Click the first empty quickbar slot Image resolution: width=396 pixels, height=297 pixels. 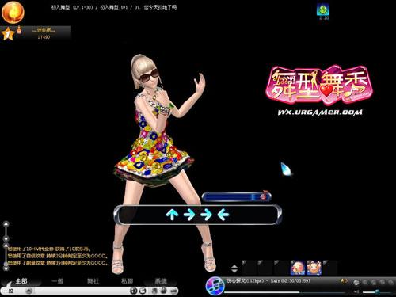pyautogui.click(x=249, y=268)
